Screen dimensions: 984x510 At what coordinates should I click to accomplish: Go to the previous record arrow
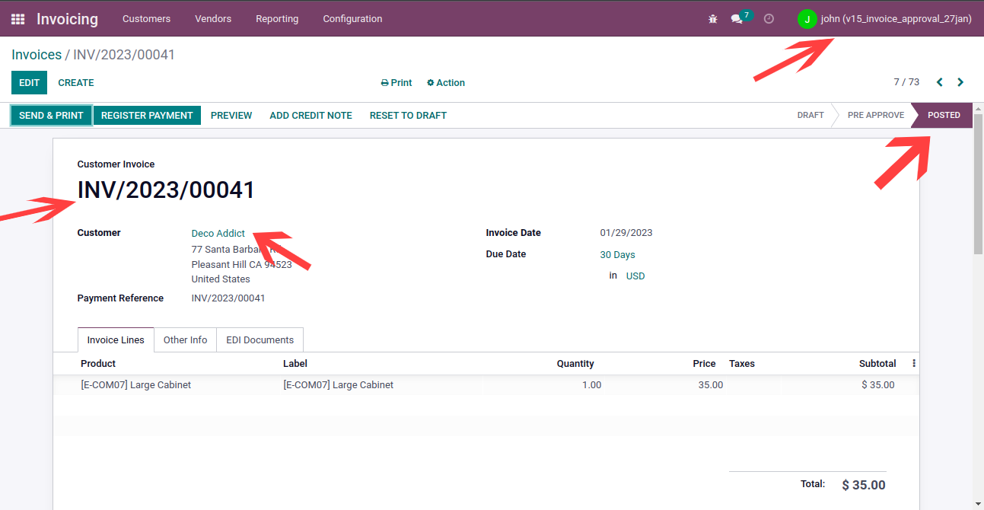(x=940, y=82)
